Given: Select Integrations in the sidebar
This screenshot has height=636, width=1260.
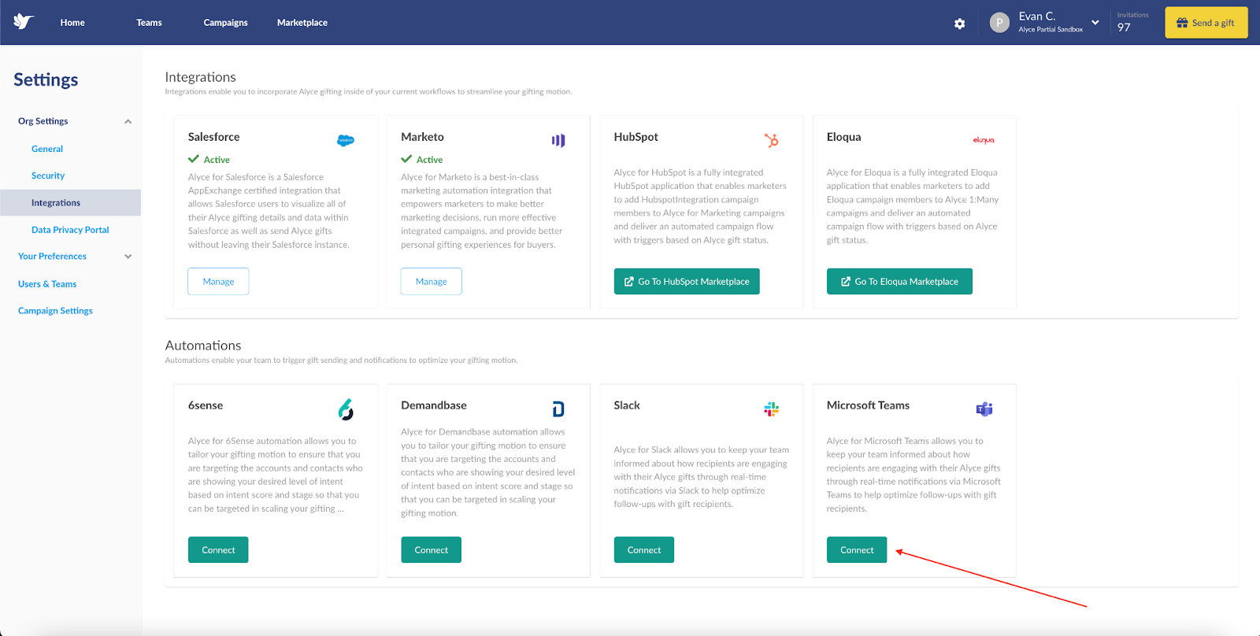Looking at the screenshot, I should click(x=71, y=202).
